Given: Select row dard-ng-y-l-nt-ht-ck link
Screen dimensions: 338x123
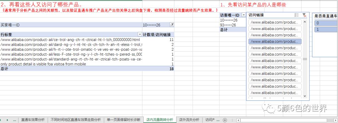Looking at the screenshot, I should click(x=71, y=44).
